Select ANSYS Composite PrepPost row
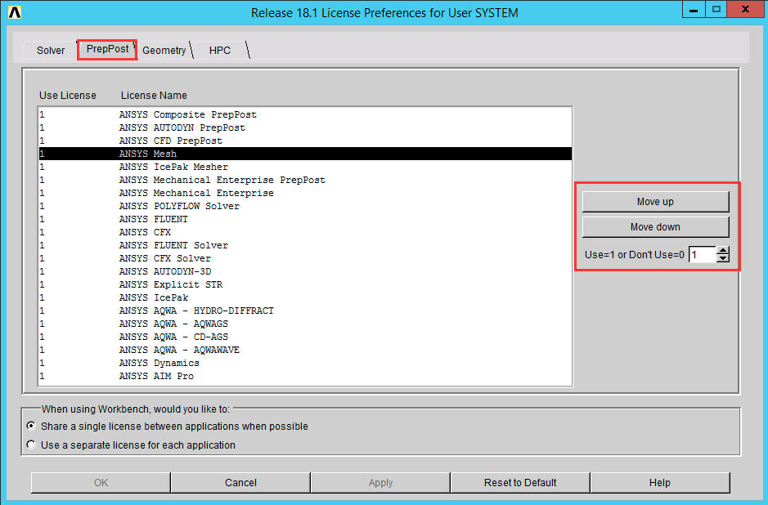Screen dimensions: 768x505 [x=305, y=114]
